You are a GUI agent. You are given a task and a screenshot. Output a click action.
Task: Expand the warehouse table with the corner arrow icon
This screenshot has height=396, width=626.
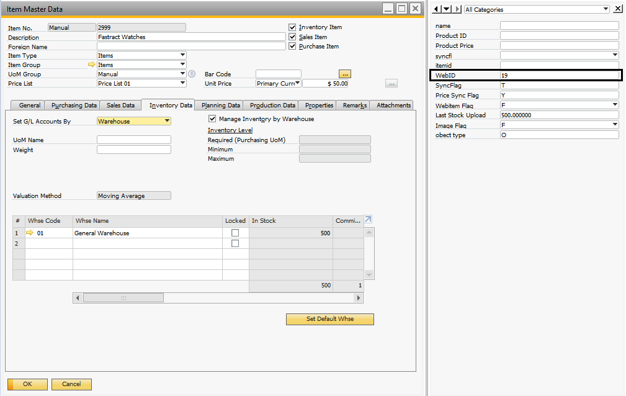[x=368, y=220]
